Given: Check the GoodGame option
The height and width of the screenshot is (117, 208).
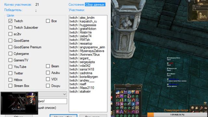Looking at the screenshot, I should [x=10, y=40].
